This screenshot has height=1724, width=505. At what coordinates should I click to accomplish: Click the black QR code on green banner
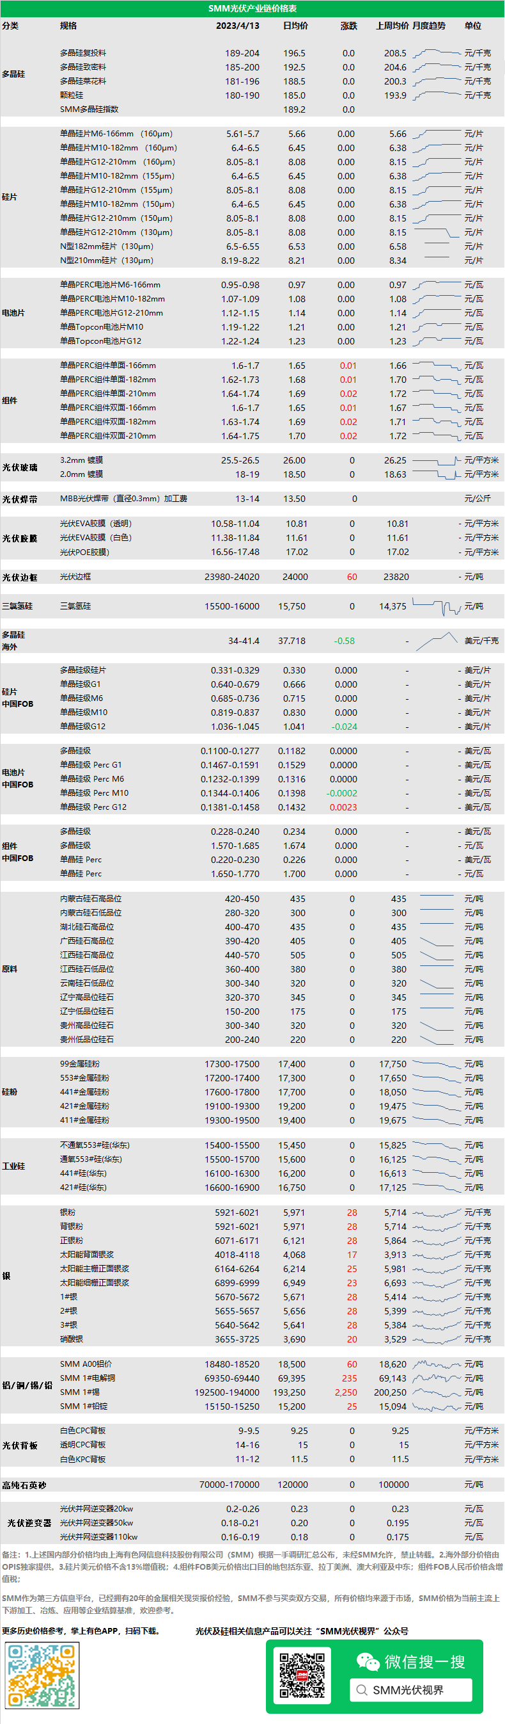302,1675
